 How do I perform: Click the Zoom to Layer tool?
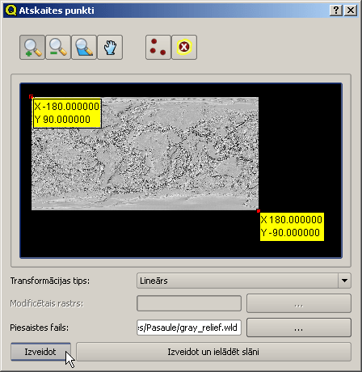84,48
